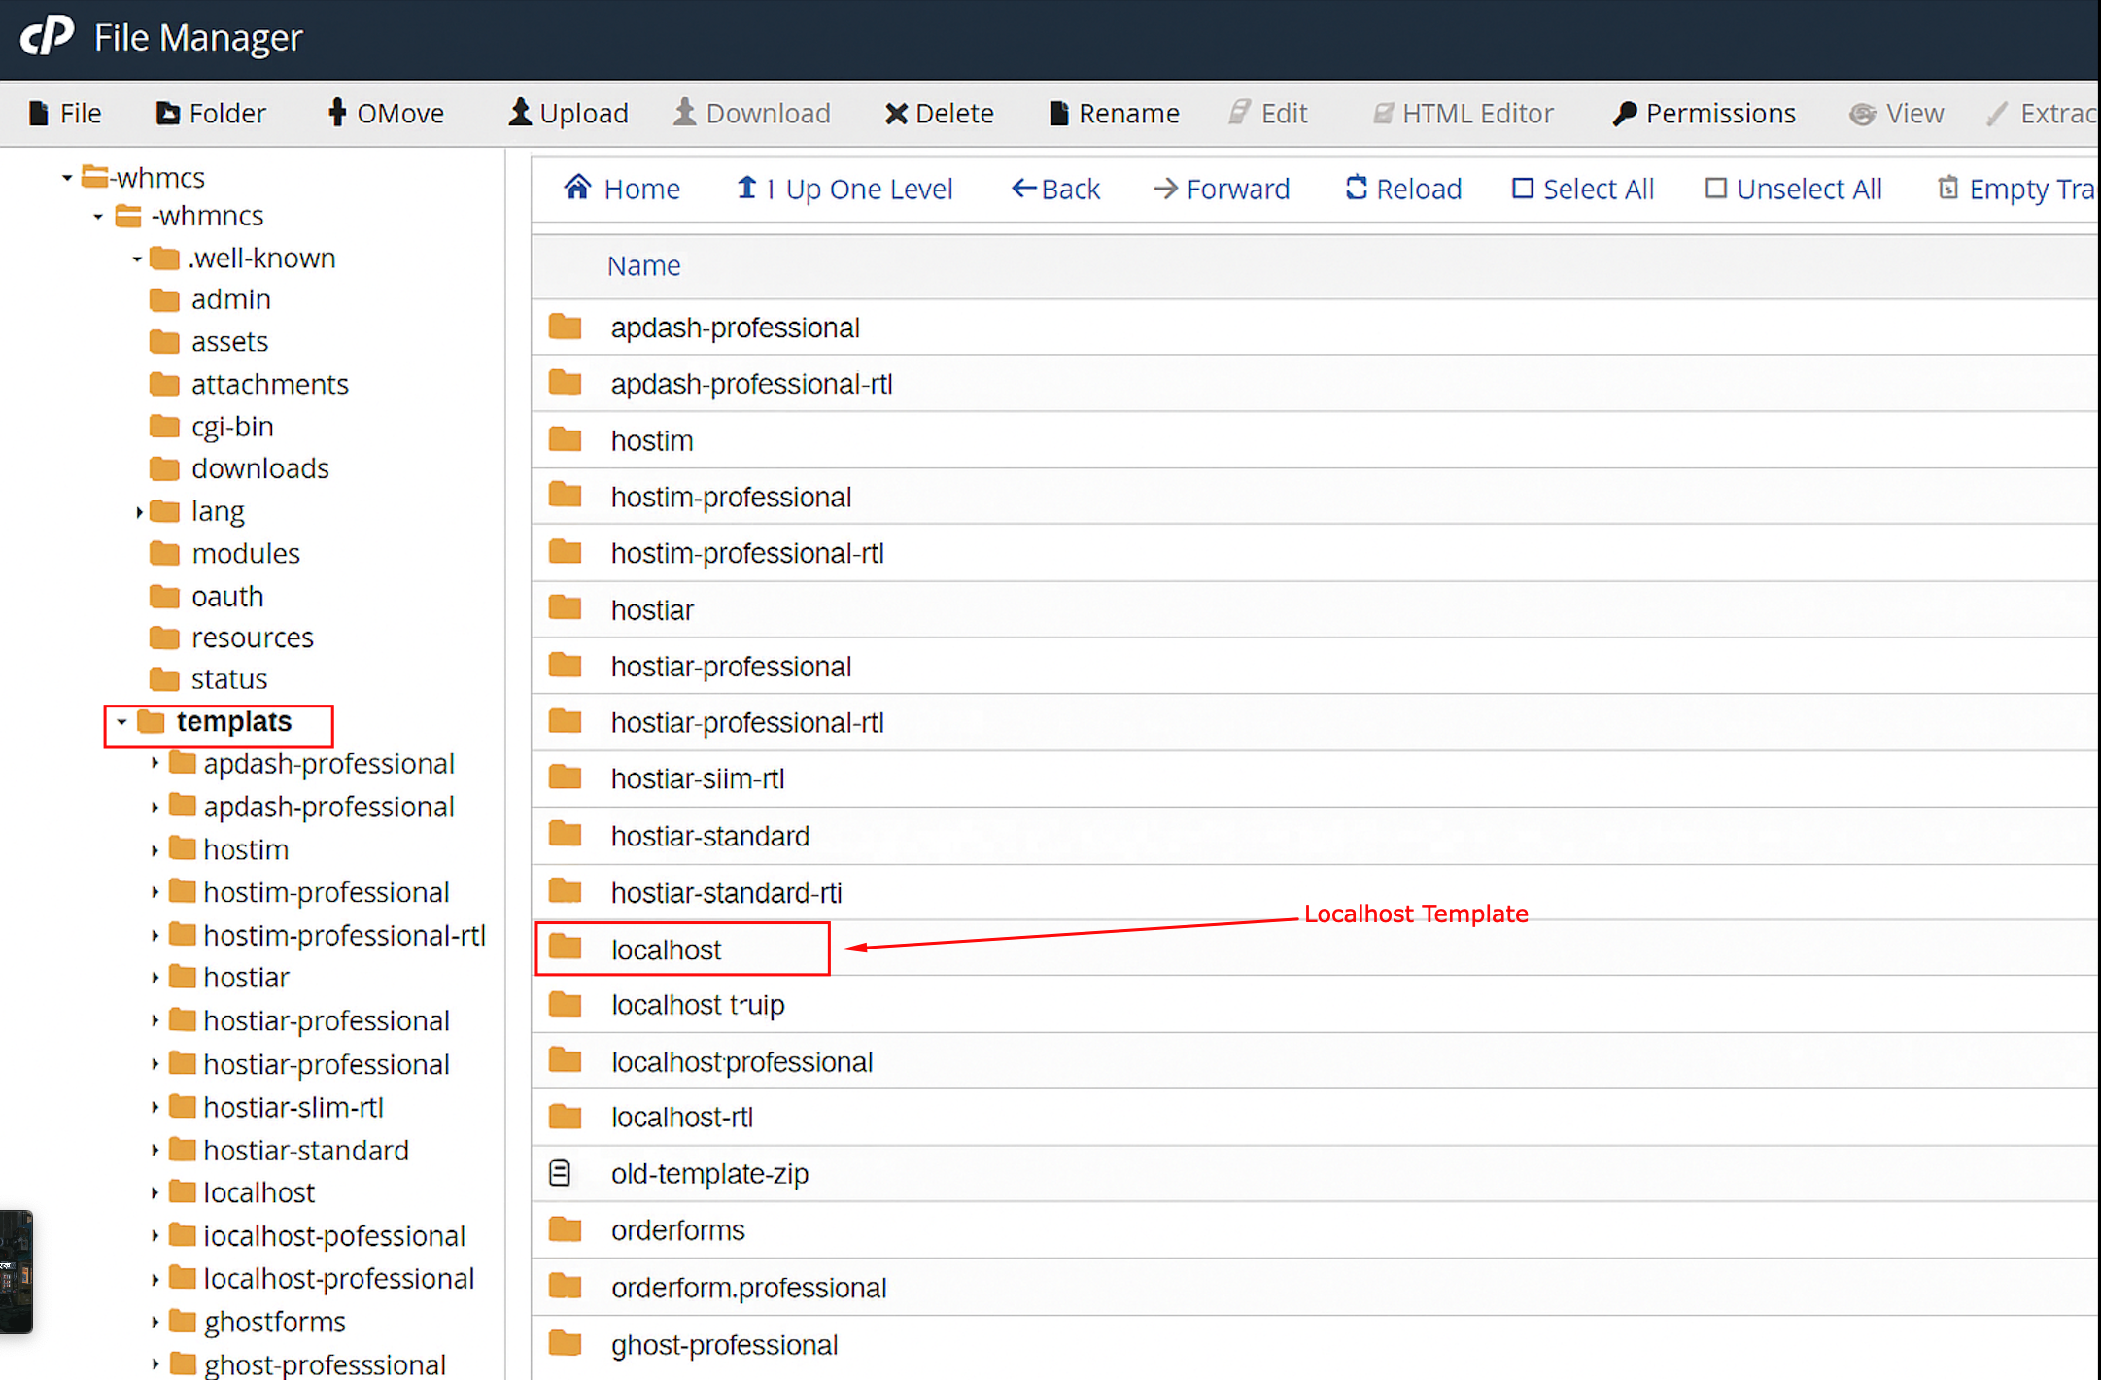Click the Move toolbar item
The height and width of the screenshot is (1380, 2101).
tap(386, 114)
